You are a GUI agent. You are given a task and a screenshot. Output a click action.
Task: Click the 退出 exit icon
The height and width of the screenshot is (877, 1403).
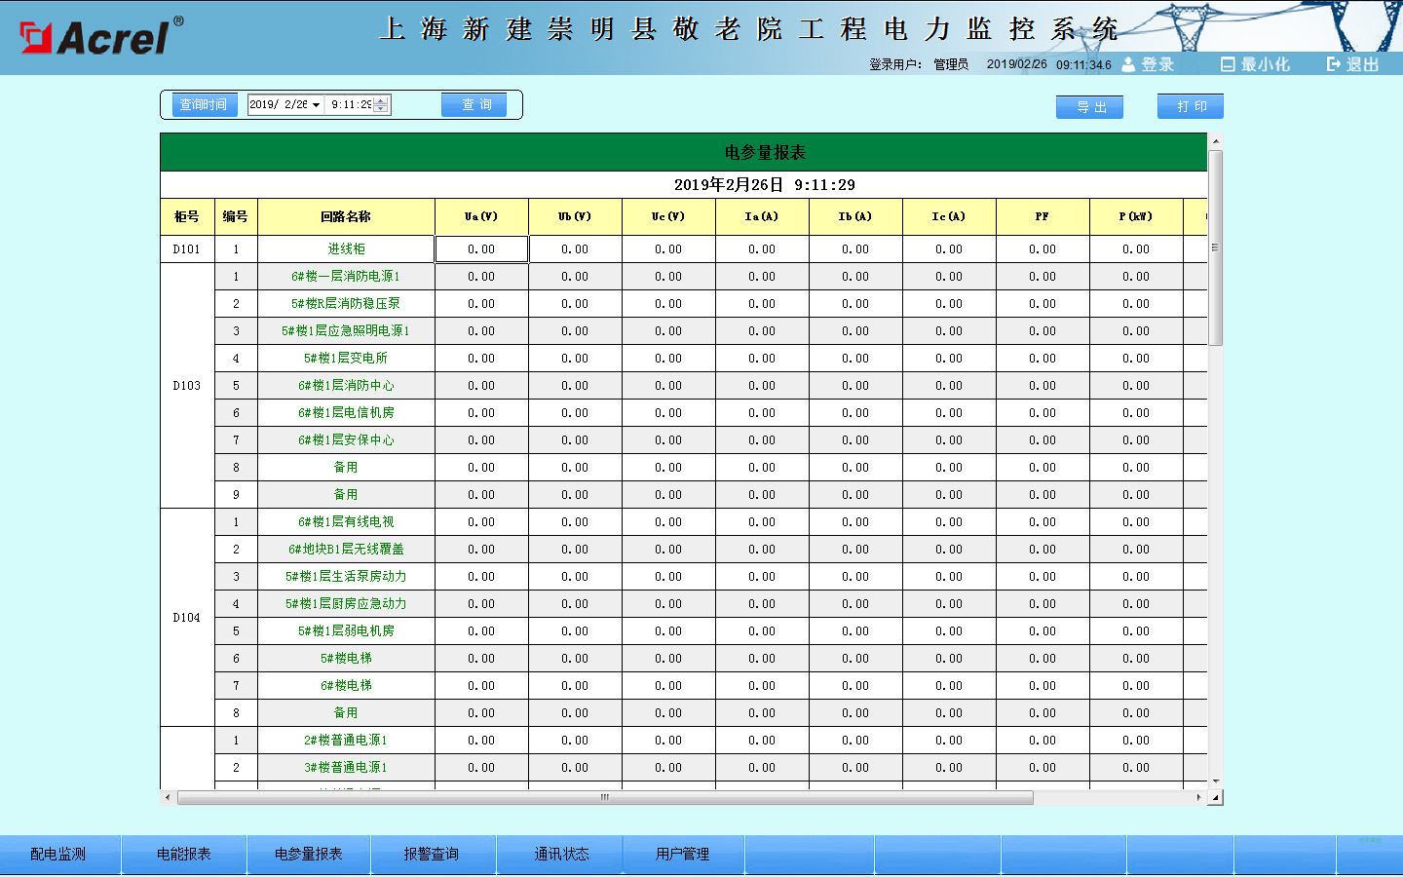tap(1333, 64)
